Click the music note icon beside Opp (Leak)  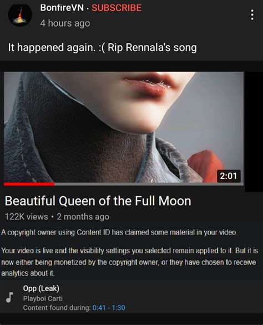[9, 297]
